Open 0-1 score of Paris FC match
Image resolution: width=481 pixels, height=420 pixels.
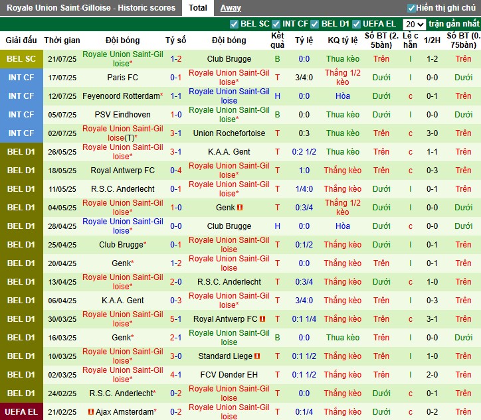click(176, 78)
